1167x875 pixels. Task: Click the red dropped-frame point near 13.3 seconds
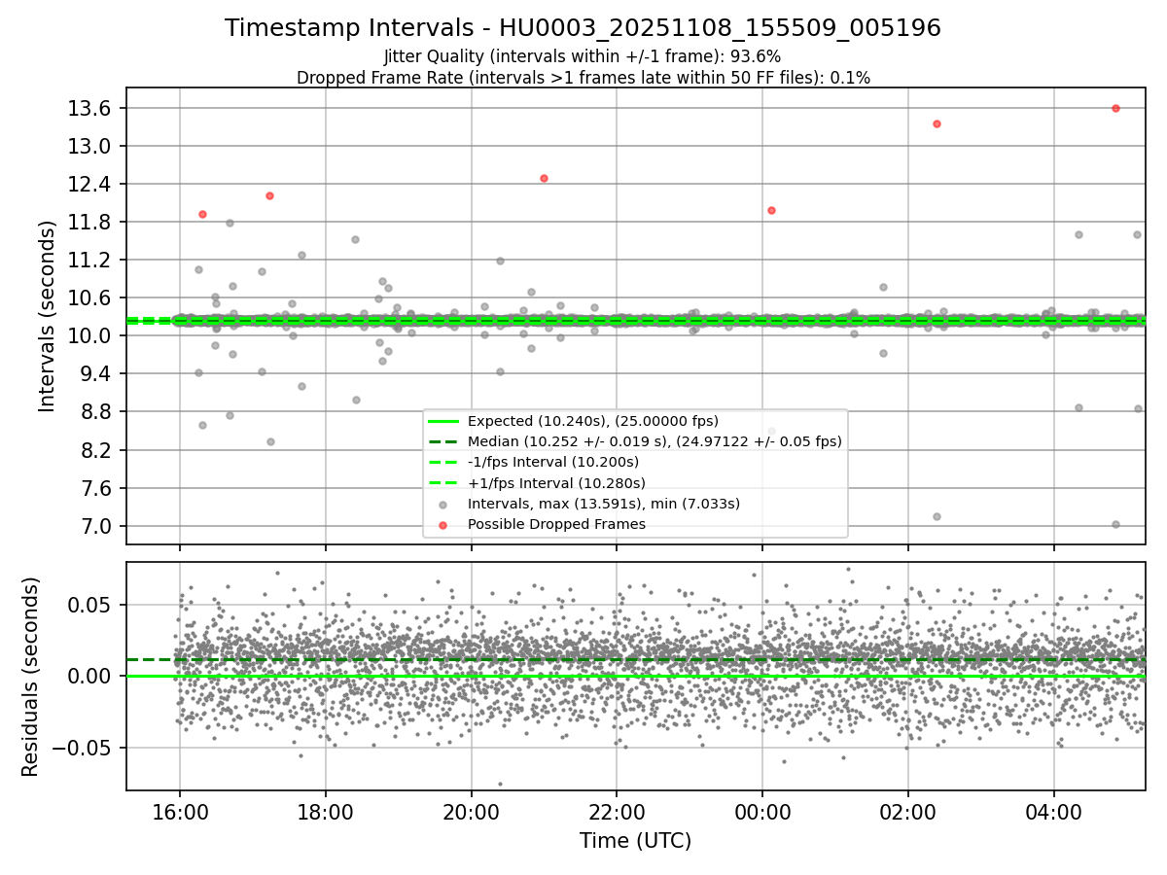pyautogui.click(x=937, y=123)
